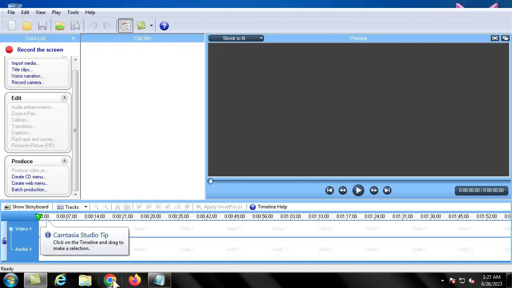Click the Split clip timeline icon
Screen dimensions: 512x288
pos(127,207)
